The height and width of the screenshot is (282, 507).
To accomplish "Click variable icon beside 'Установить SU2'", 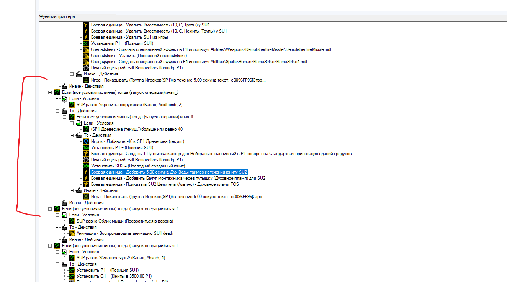I will [86, 166].
